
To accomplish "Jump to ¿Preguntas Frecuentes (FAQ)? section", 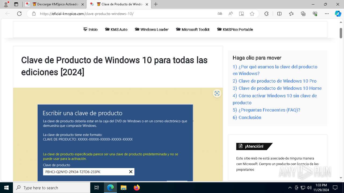I will 266,110.
